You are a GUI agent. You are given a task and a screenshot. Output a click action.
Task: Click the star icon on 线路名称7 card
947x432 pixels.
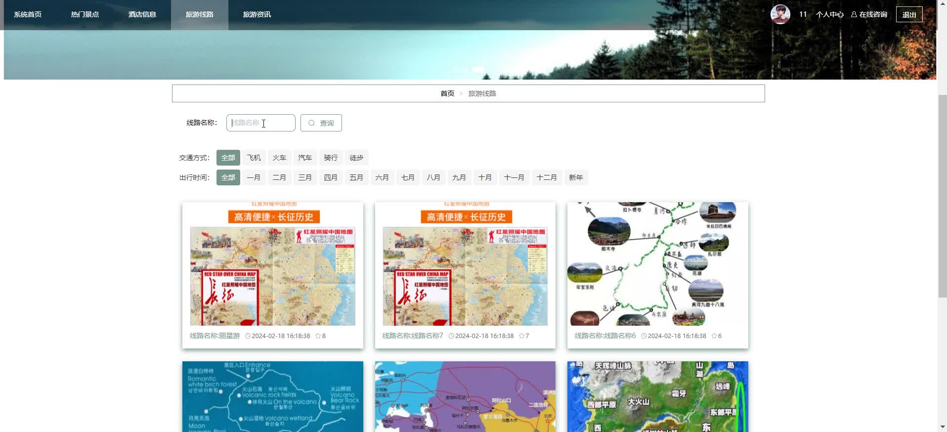521,336
